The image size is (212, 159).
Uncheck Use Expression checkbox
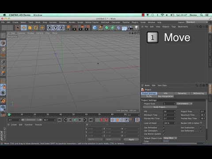pos(201,128)
